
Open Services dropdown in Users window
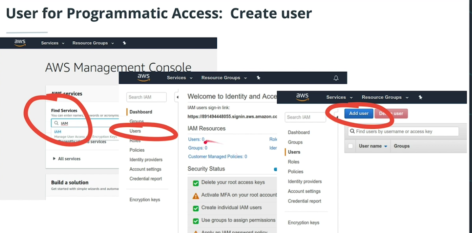(339, 97)
